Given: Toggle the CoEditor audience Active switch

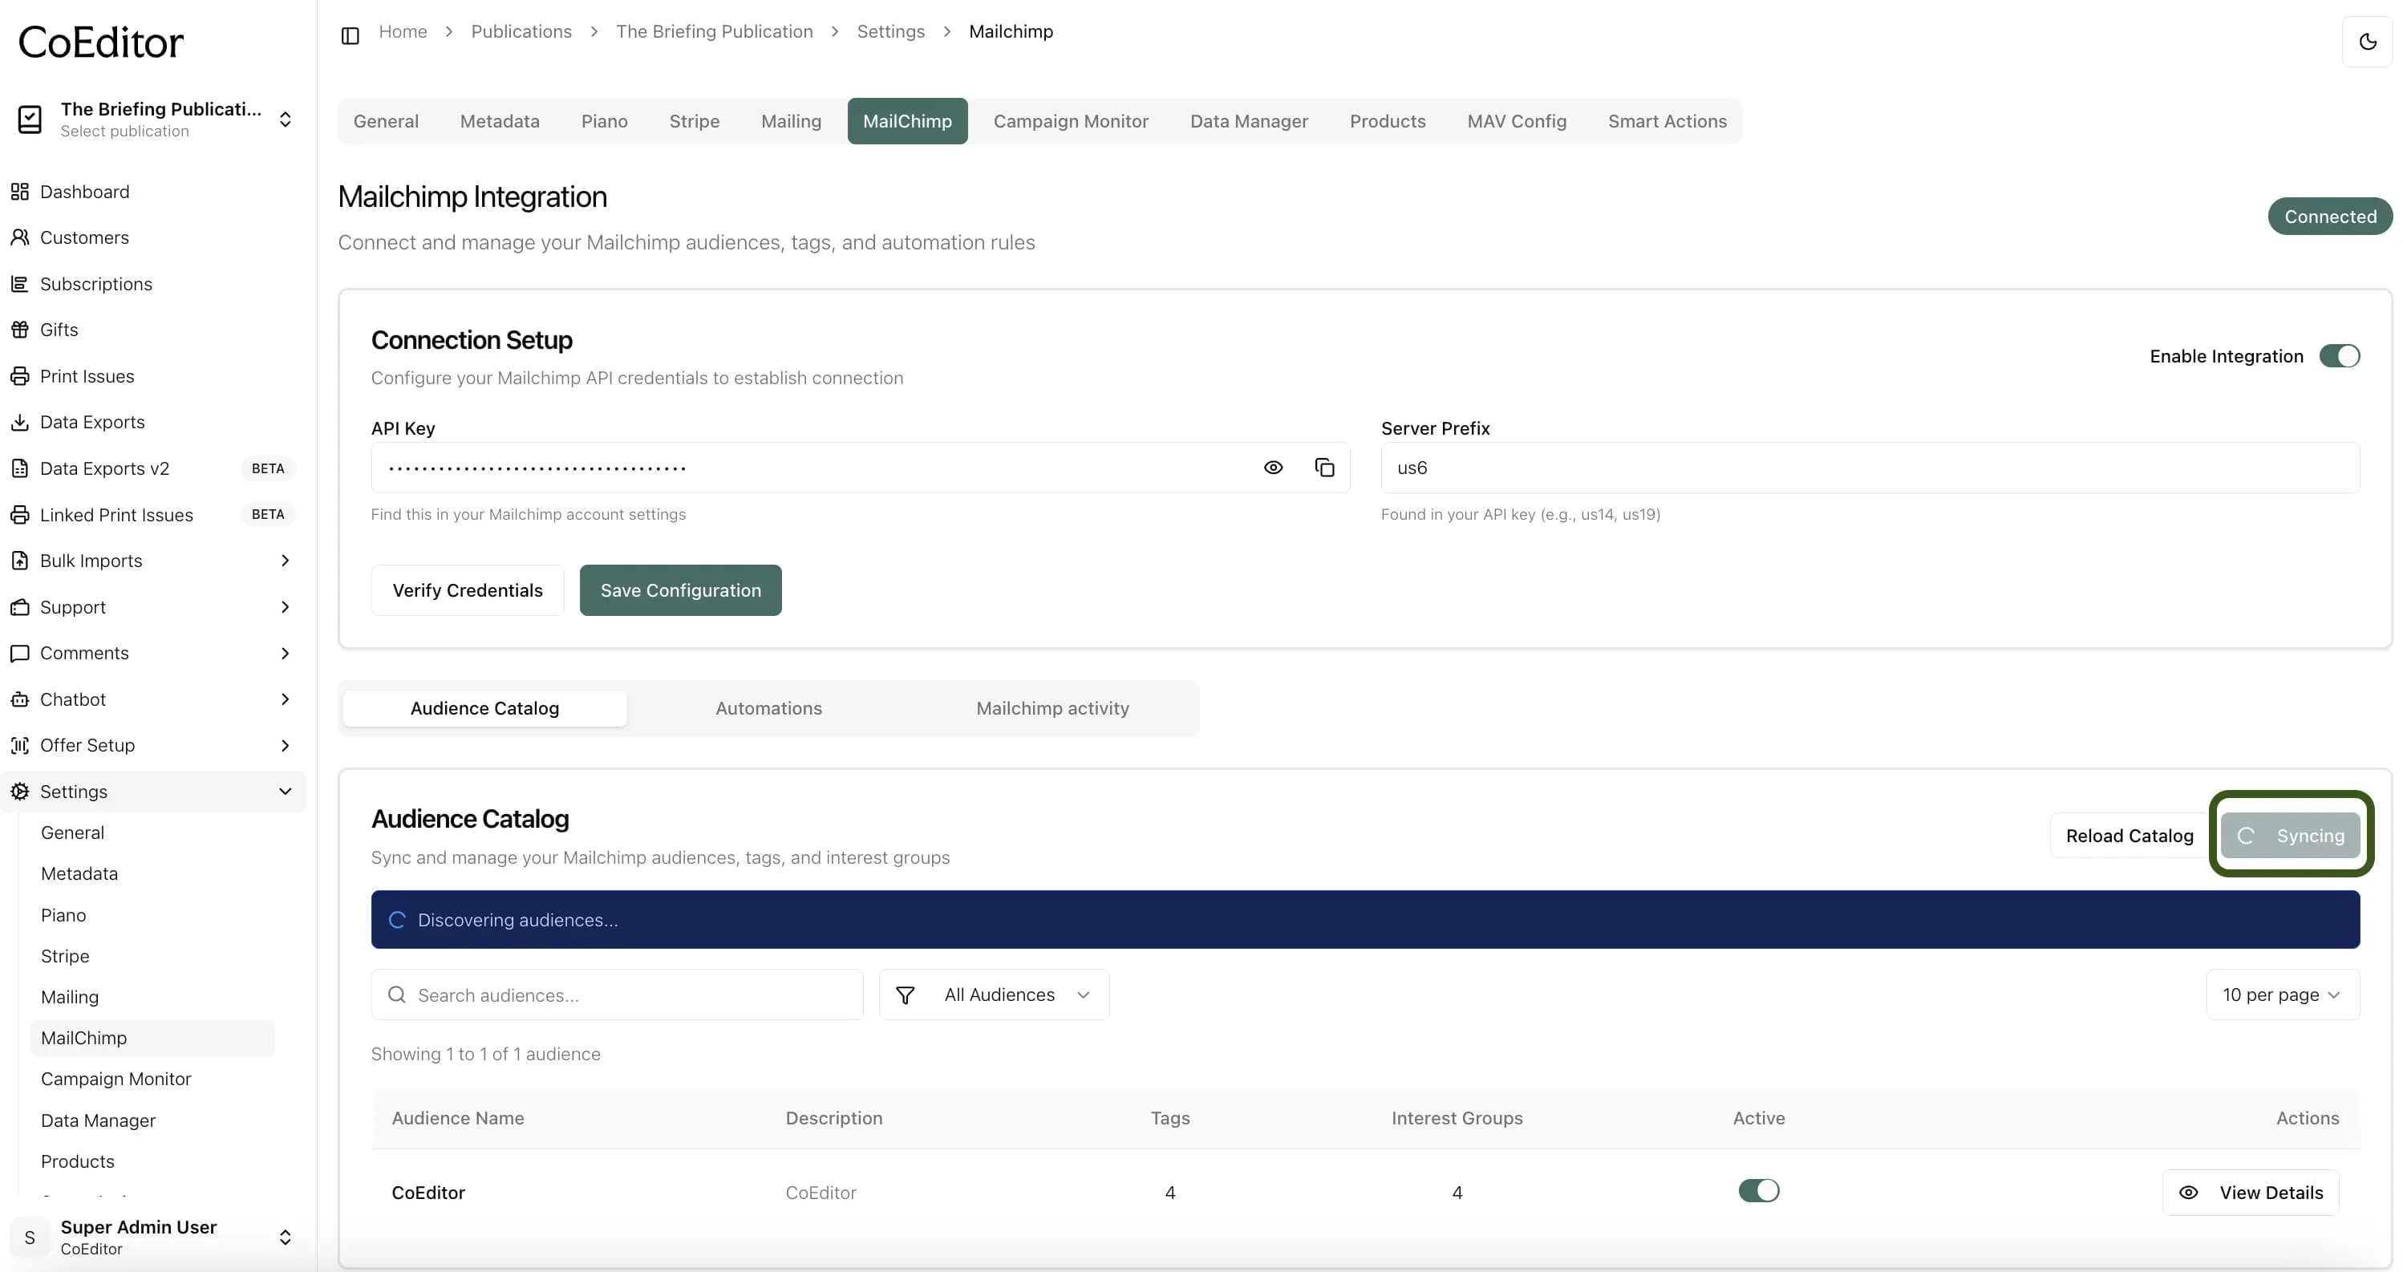Looking at the screenshot, I should [1758, 1191].
